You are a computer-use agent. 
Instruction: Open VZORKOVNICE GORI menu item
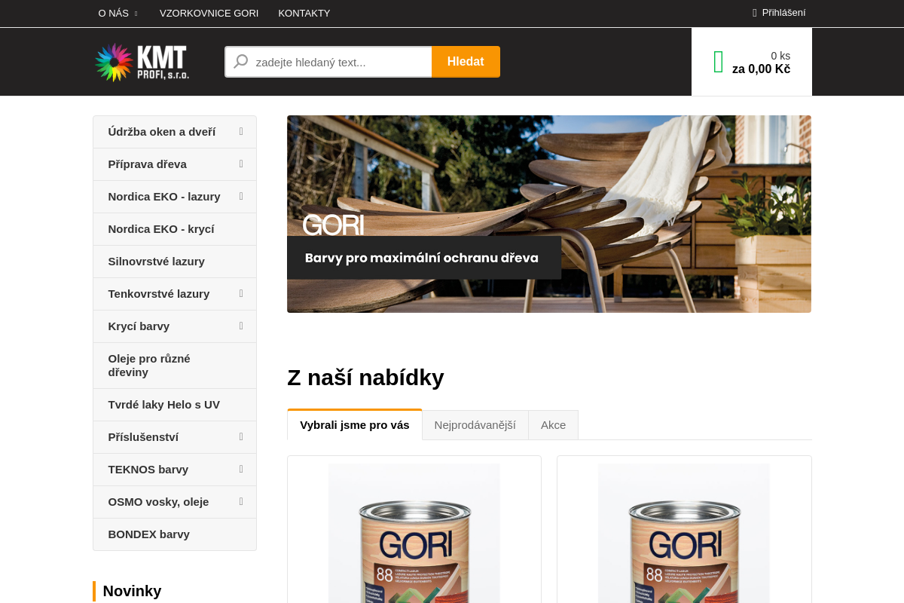tap(209, 14)
